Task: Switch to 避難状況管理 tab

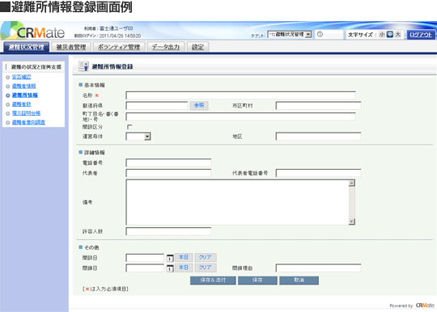Action: pos(27,47)
